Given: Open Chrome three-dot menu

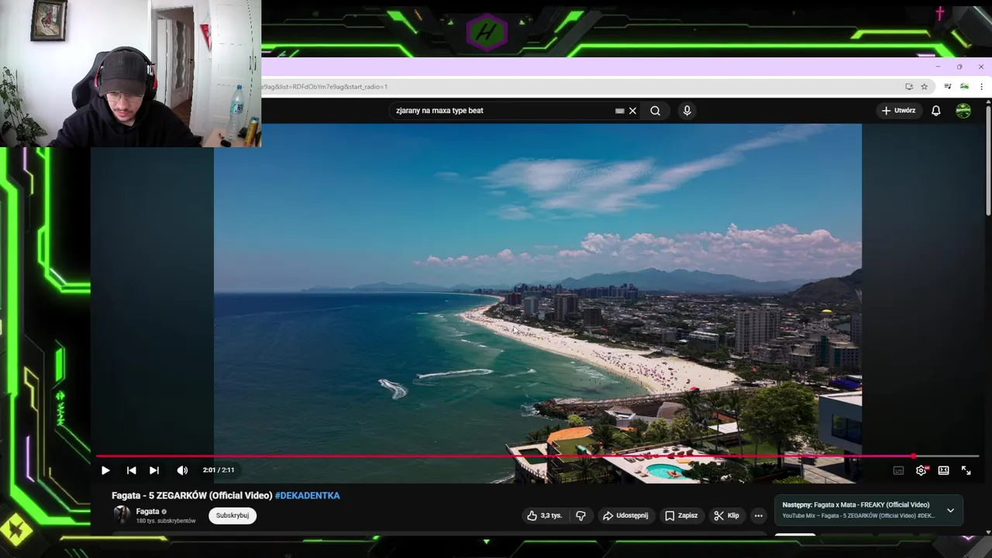Looking at the screenshot, I should [981, 87].
